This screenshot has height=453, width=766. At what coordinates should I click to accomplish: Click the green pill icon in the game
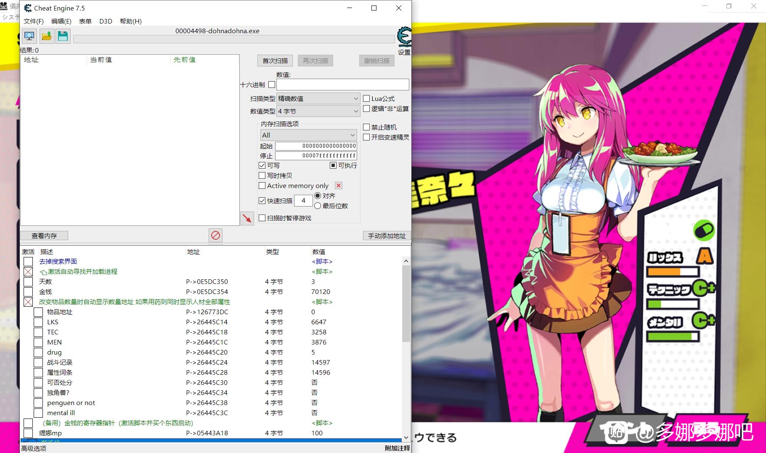pyautogui.click(x=704, y=230)
